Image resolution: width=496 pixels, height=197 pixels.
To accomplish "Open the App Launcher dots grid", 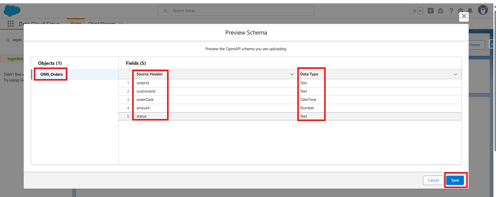I will (11, 24).
